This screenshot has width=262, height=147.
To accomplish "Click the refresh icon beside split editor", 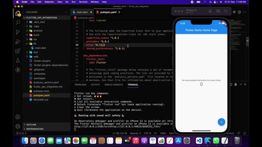I will 234,12.
